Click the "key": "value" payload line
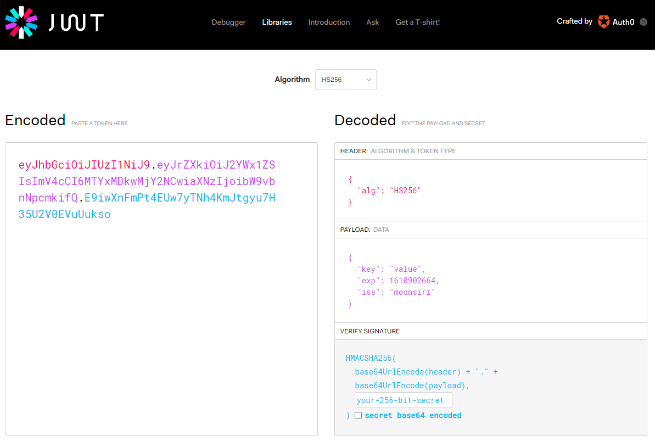Viewport: 655px width, 441px height. [391, 269]
